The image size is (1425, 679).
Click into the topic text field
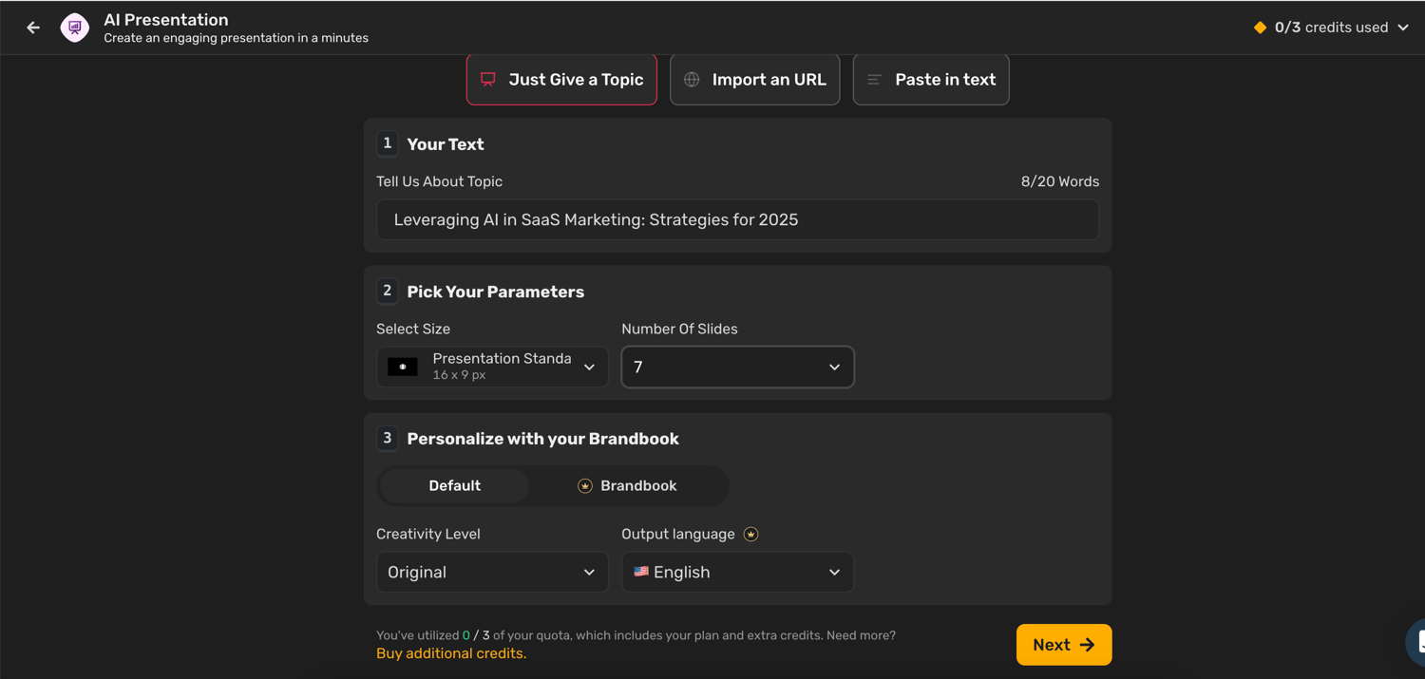click(737, 219)
